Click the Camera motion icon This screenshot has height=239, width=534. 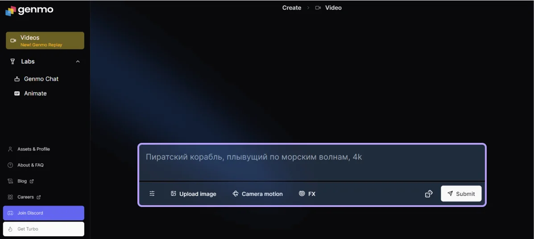(236, 194)
